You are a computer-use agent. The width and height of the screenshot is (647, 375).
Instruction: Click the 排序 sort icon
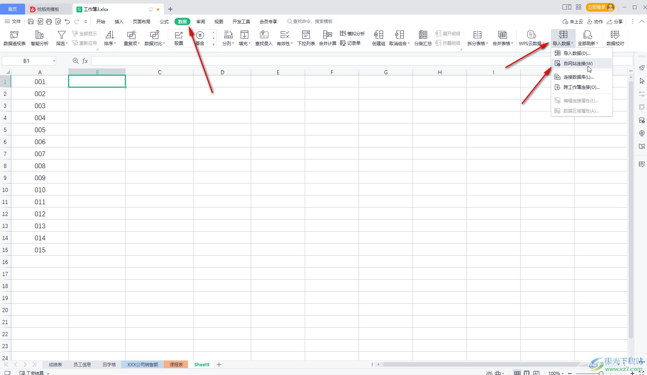coord(110,35)
